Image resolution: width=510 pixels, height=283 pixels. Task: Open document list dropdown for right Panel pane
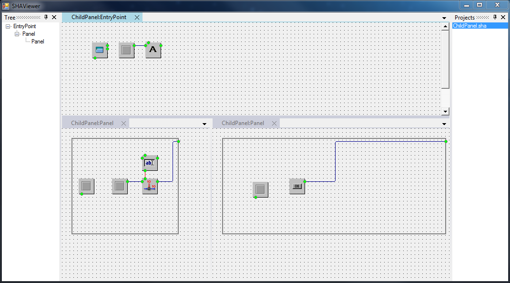click(444, 124)
